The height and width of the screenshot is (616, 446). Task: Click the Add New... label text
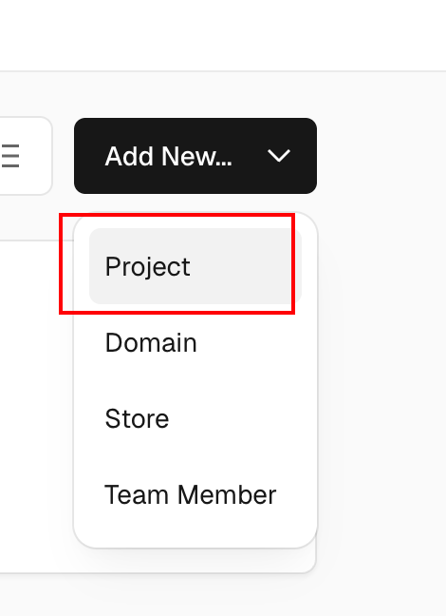coord(168,156)
